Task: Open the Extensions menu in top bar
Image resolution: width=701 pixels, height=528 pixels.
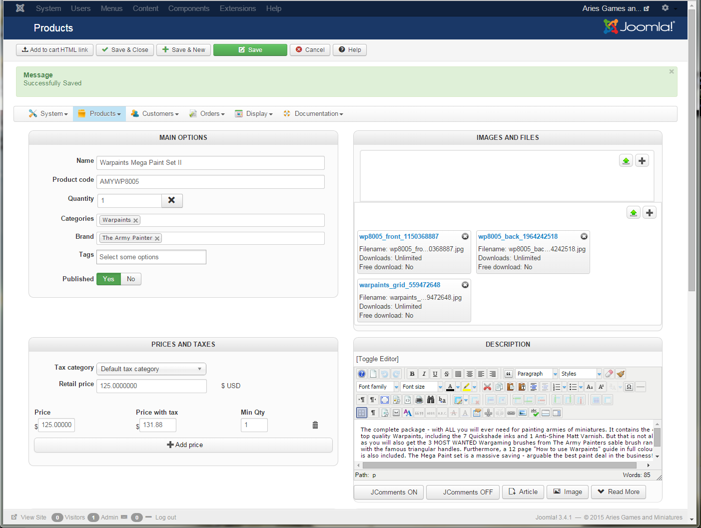Action: 237,8
